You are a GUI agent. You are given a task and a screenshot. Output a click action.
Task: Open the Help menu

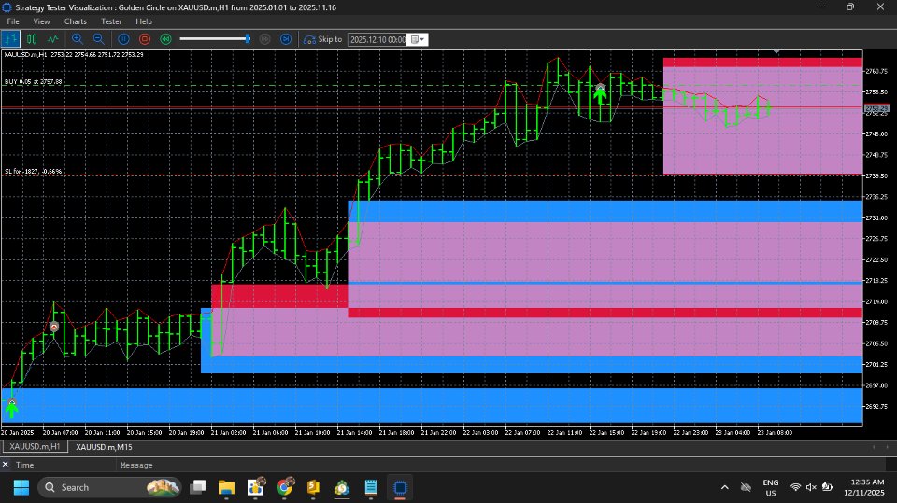coord(144,21)
